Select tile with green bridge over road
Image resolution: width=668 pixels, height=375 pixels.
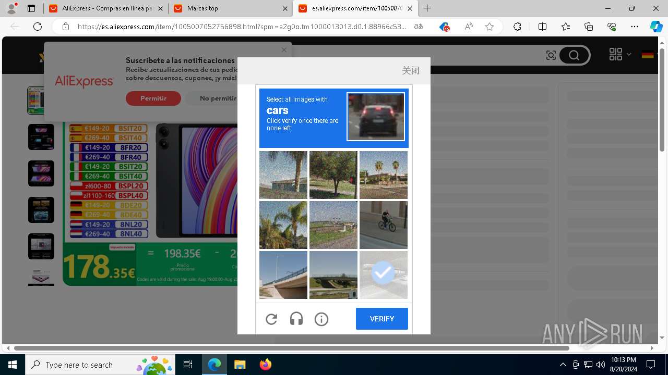[x=333, y=275]
